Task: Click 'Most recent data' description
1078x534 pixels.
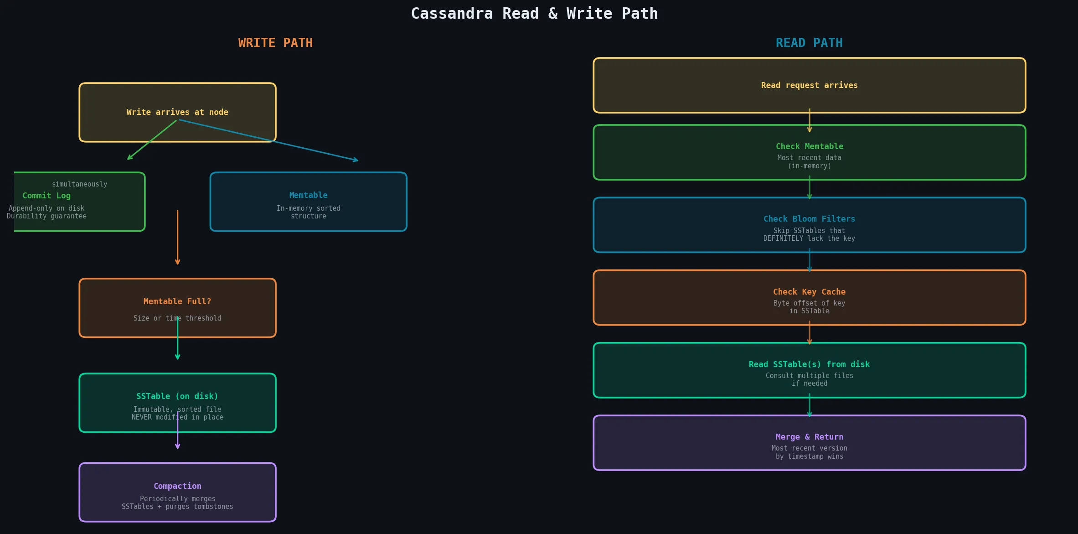Action: (x=809, y=158)
